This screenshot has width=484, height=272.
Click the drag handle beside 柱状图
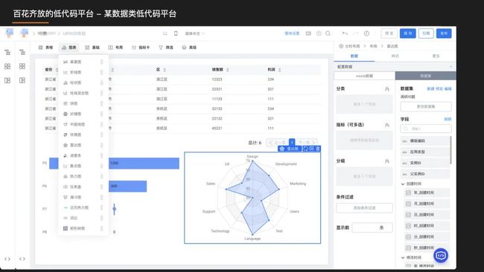point(101,82)
